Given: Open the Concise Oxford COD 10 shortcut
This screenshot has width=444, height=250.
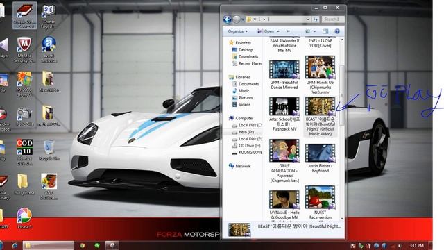Looking at the screenshot, I should 25,151.
